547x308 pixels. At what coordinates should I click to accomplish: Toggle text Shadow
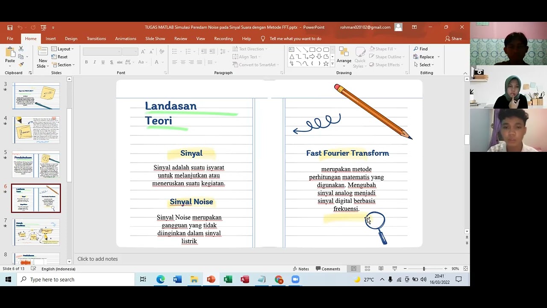point(112,62)
